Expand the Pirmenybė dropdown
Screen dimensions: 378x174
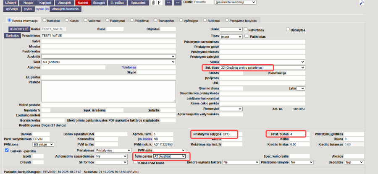(231, 109)
